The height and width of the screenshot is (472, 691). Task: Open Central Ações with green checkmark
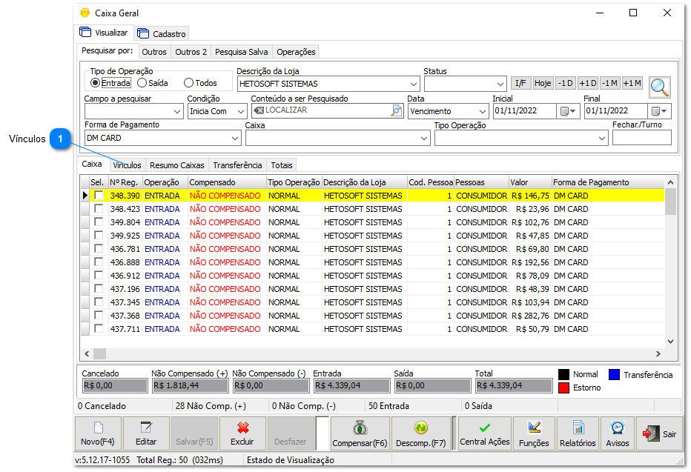[x=484, y=433]
